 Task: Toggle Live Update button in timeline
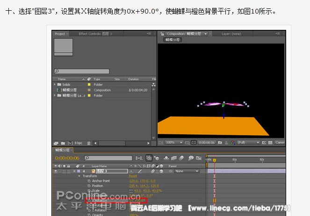[149, 158]
